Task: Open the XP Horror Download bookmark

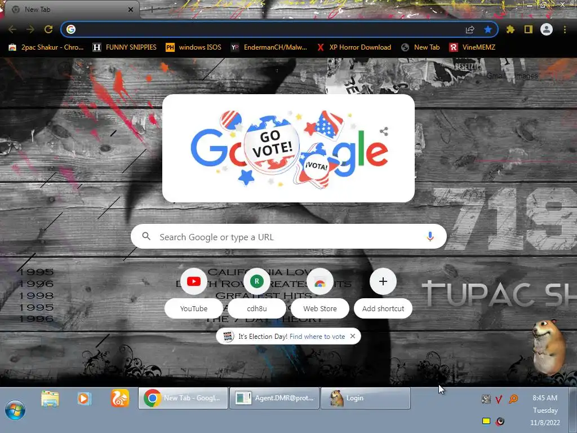Action: [x=354, y=47]
